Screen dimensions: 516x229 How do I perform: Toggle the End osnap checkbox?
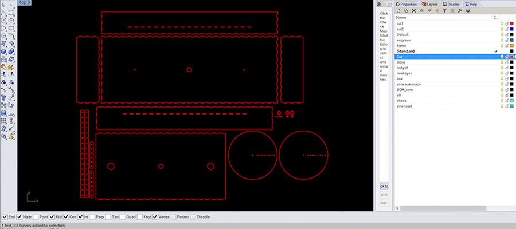click(x=5, y=217)
